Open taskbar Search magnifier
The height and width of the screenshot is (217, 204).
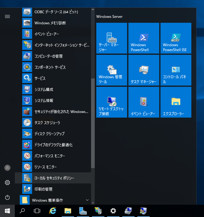tap(22, 211)
